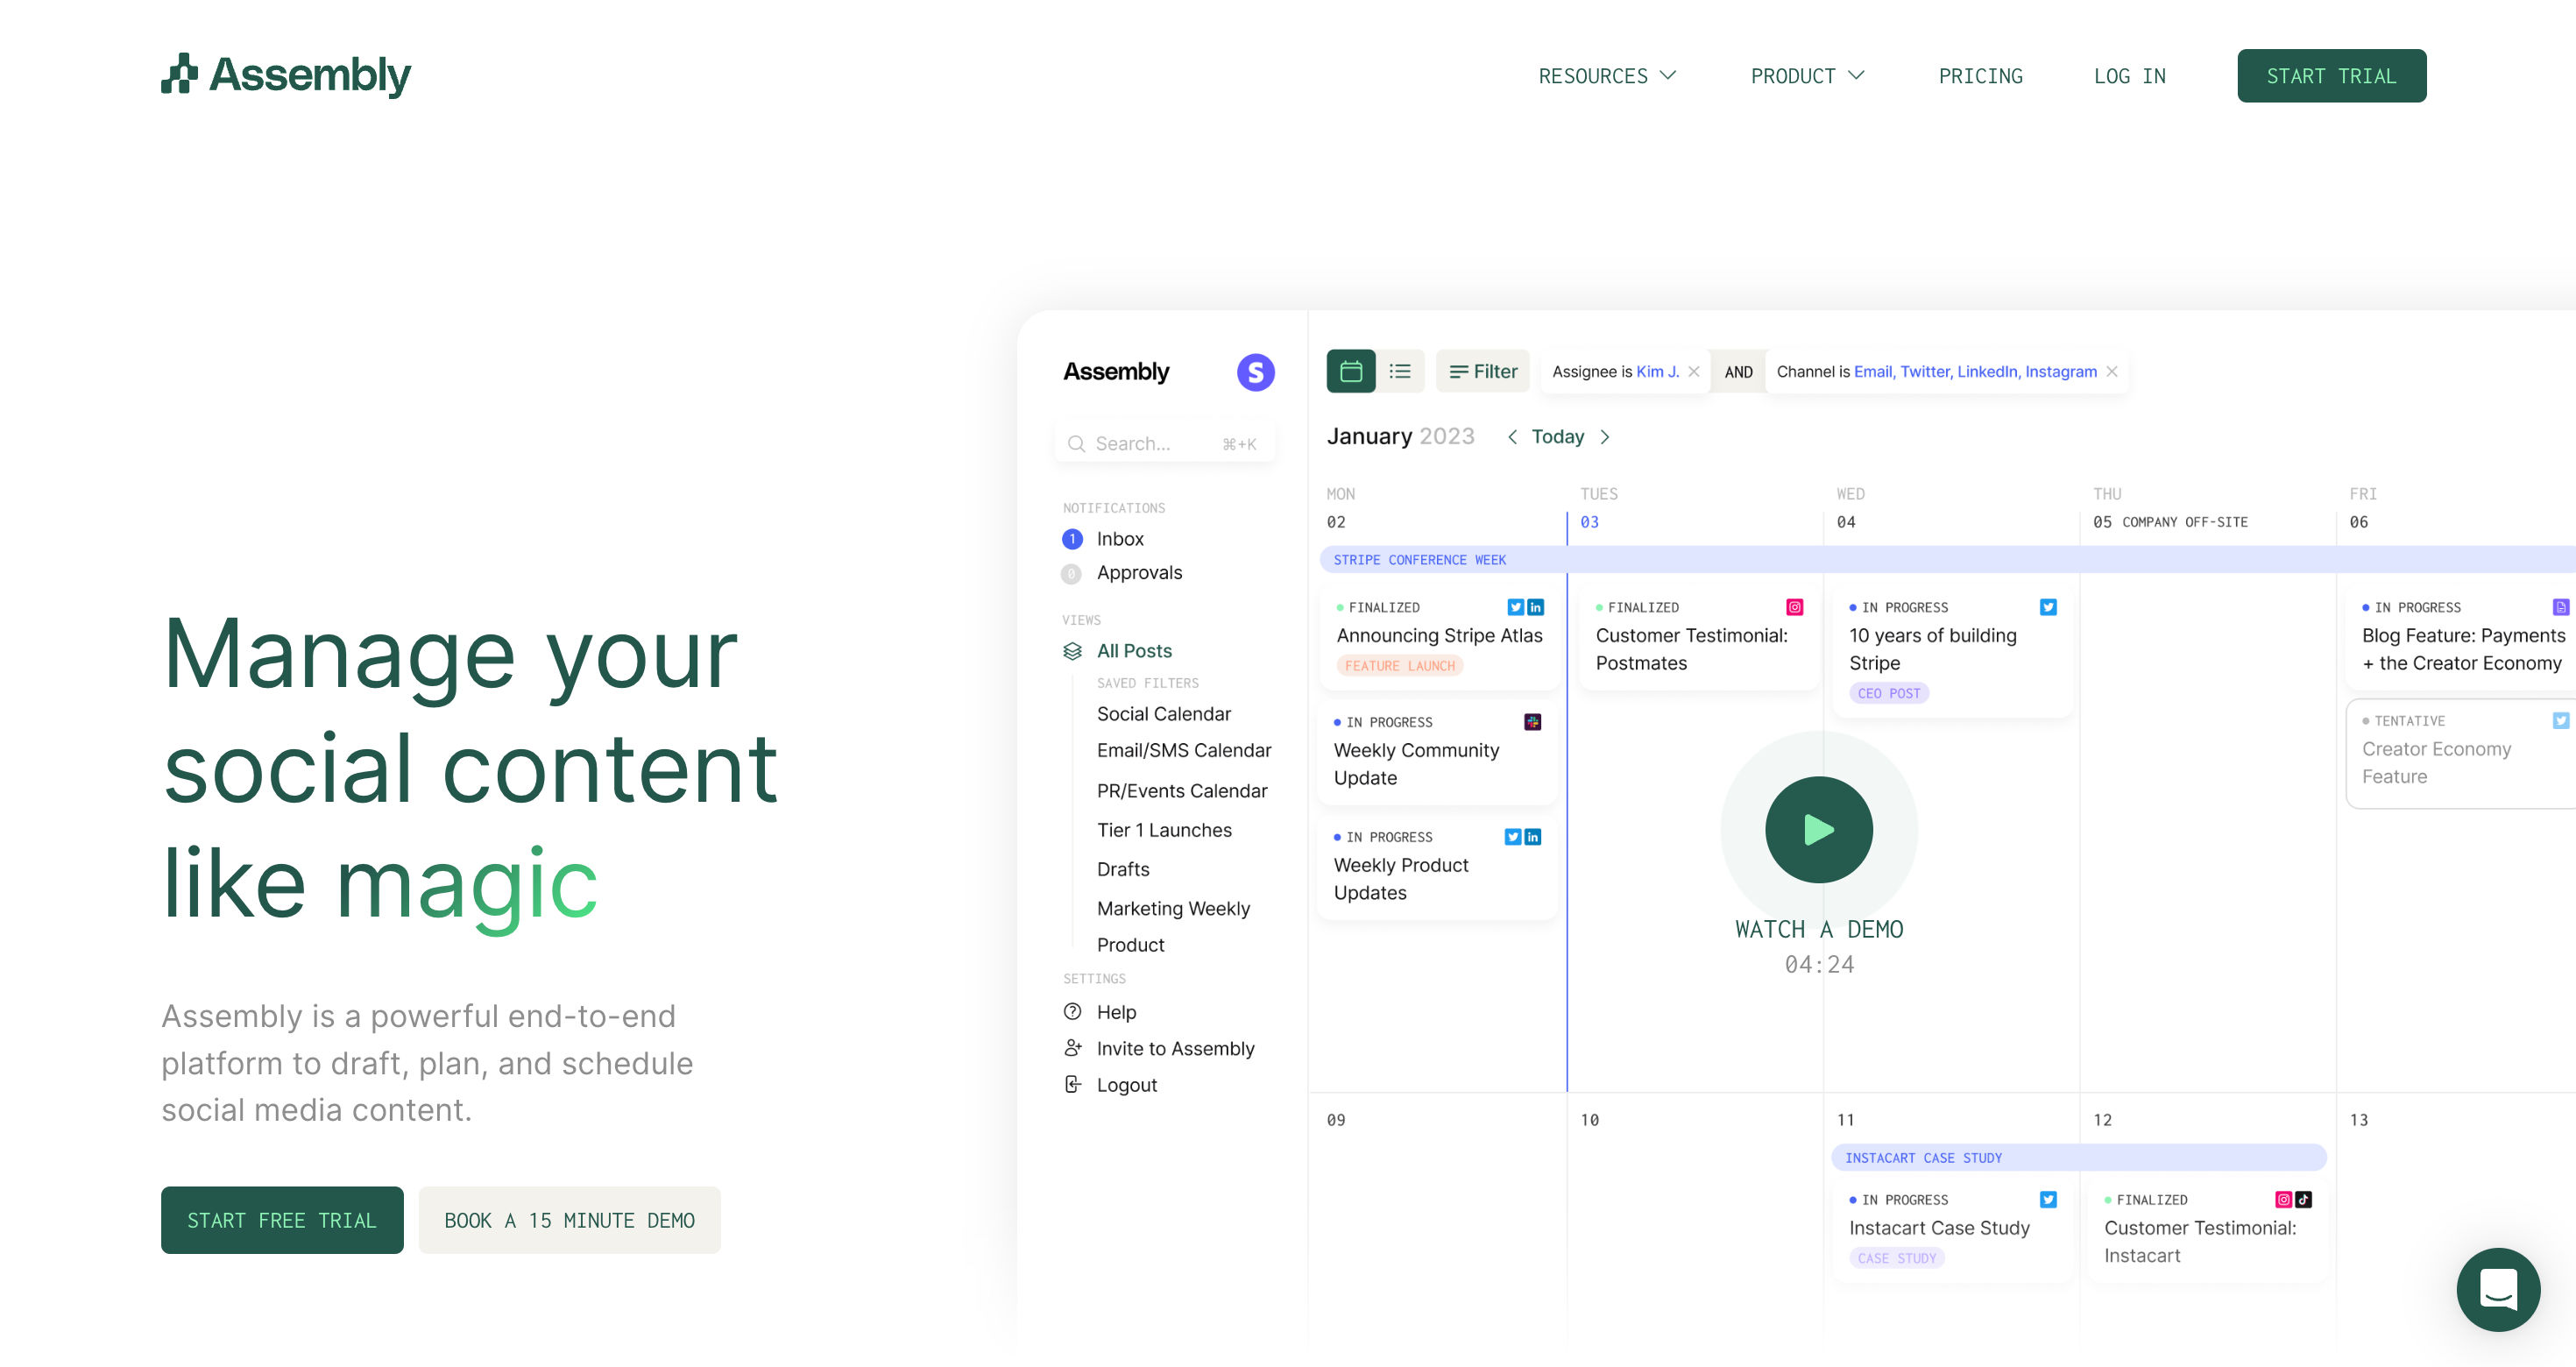This screenshot has width=2576, height=1367.
Task: Click Instagram icon on Instacart testimonial
Action: tap(2283, 1200)
